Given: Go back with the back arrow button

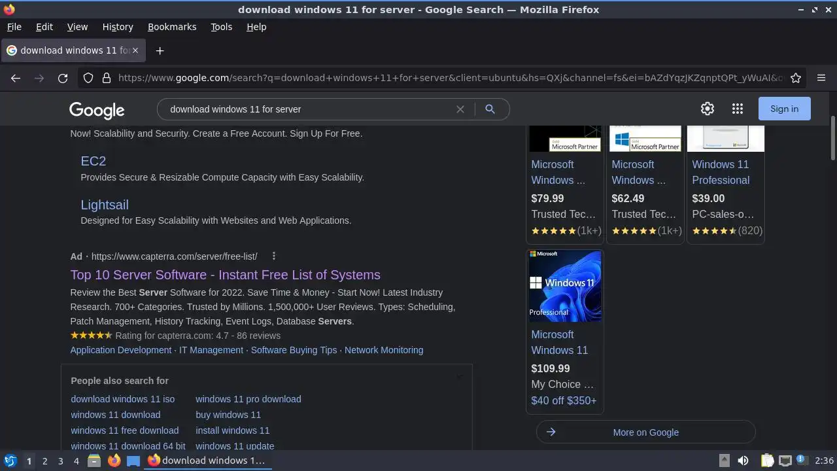Looking at the screenshot, I should pos(16,78).
